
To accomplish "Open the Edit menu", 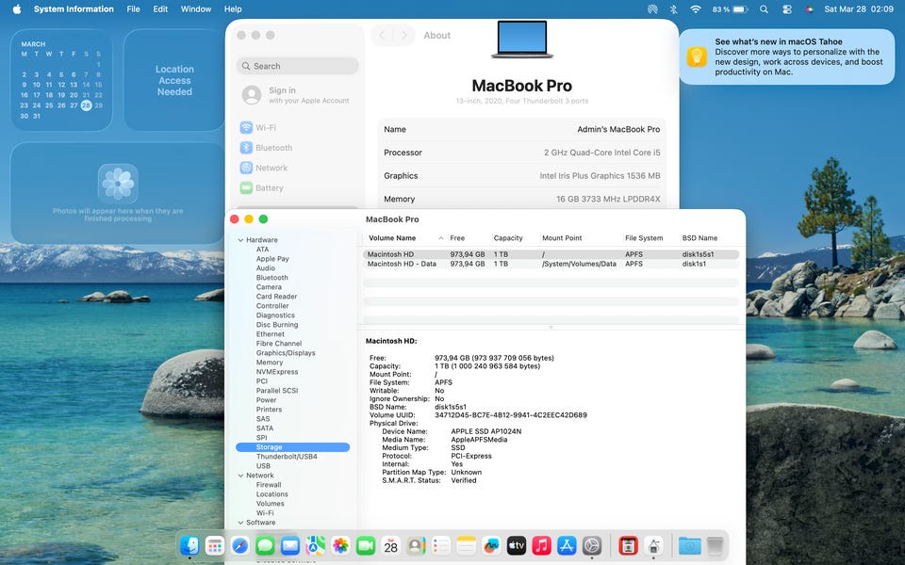I will pos(160,9).
